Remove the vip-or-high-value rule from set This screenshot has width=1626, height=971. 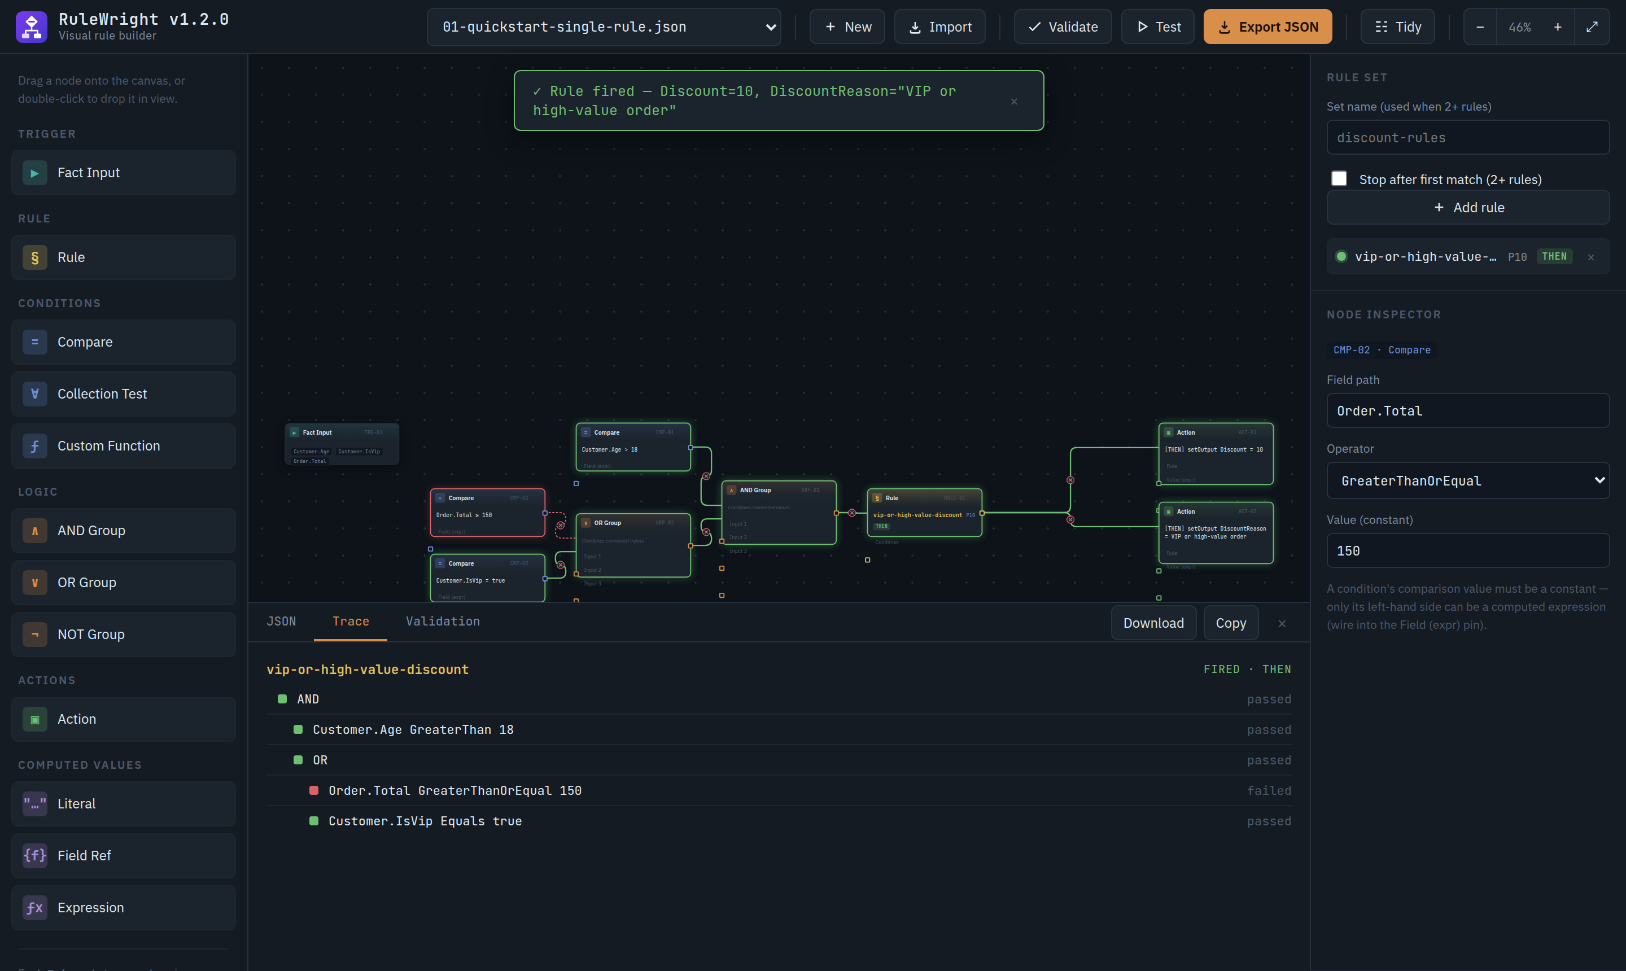point(1590,257)
